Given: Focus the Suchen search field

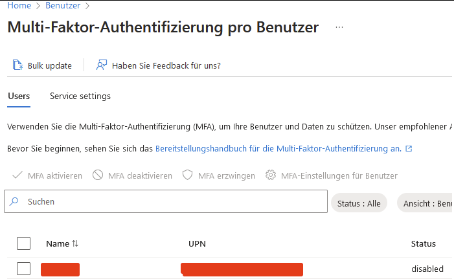Looking at the screenshot, I should pos(168,202).
